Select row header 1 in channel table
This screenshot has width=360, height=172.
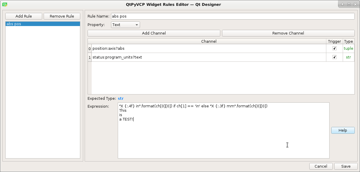[90, 57]
